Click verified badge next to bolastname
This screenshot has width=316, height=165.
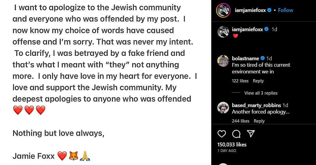(262, 58)
